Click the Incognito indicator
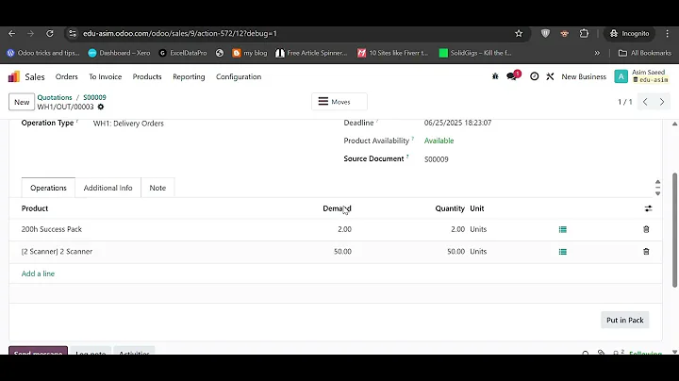This screenshot has height=381, width=679. click(x=629, y=33)
